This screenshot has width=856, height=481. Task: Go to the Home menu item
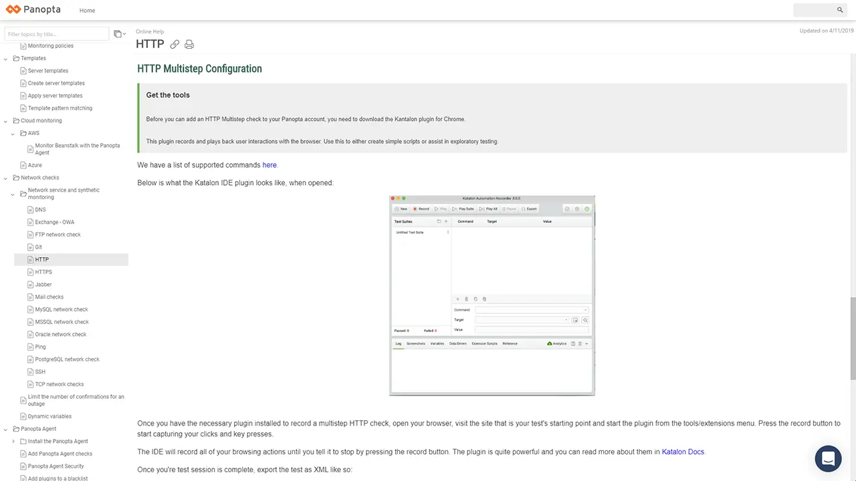[87, 11]
